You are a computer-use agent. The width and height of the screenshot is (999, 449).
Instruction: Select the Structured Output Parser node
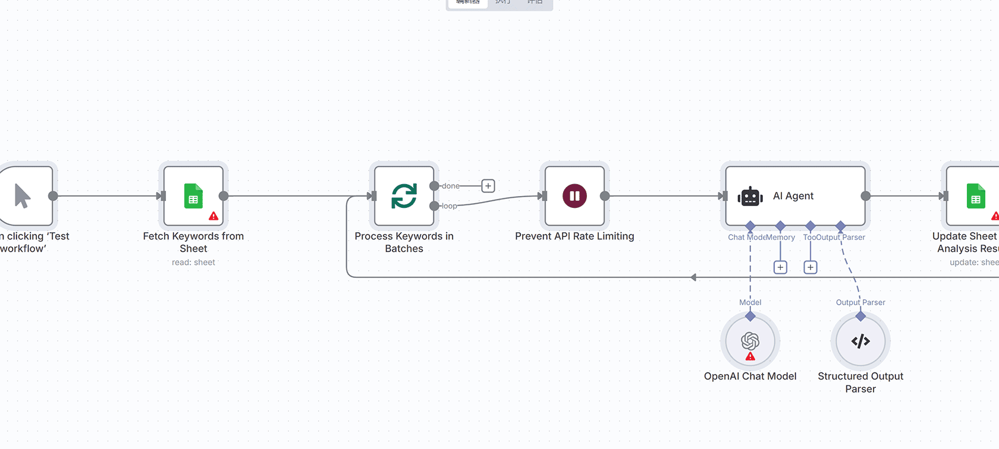click(860, 341)
